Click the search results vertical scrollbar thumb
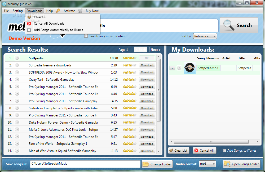The height and width of the screenshot is (172, 265). [x=158, y=90]
